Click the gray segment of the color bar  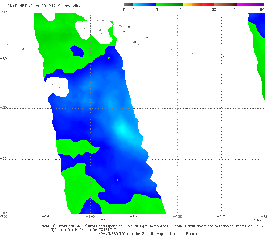point(128,4)
